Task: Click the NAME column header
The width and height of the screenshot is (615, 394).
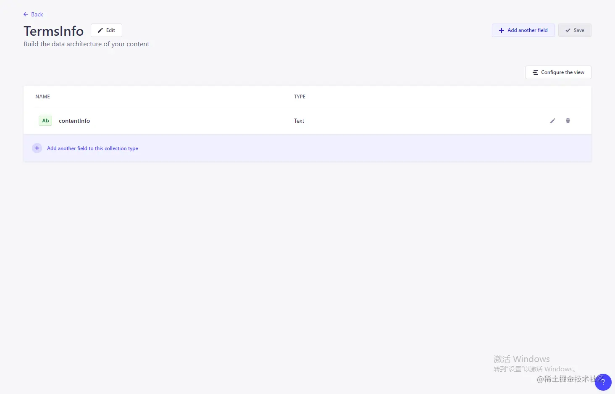Action: [x=42, y=97]
